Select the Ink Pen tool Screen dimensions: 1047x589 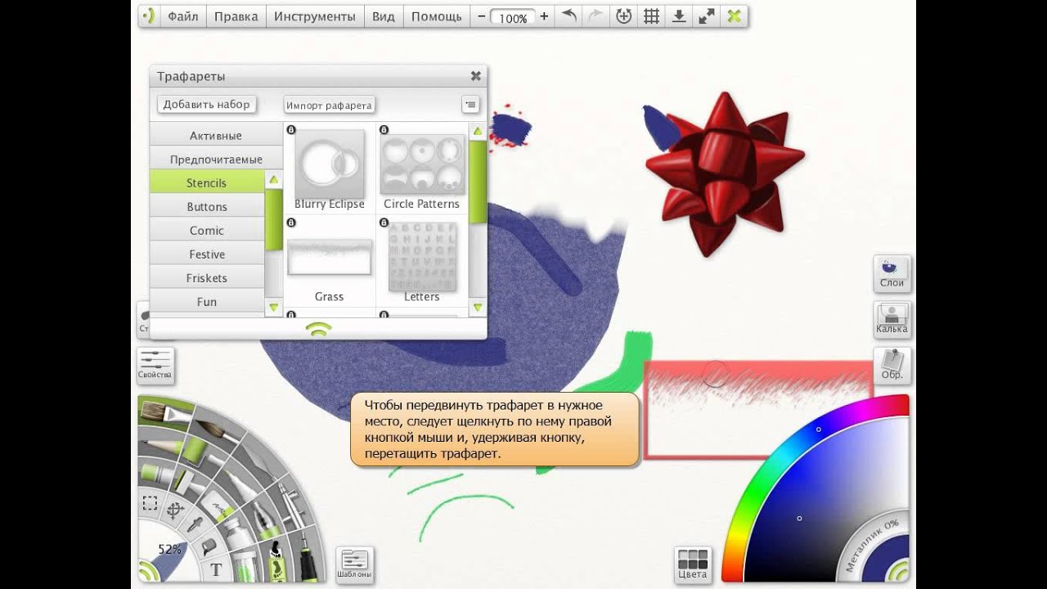click(x=307, y=558)
